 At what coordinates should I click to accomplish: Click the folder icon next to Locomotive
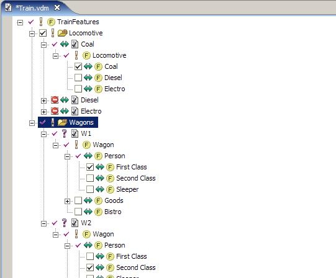click(x=63, y=33)
